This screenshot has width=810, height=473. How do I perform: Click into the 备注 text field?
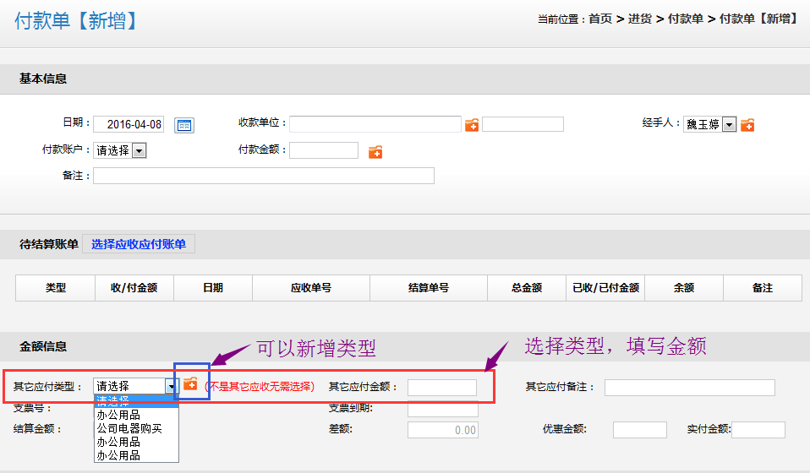[x=263, y=176]
